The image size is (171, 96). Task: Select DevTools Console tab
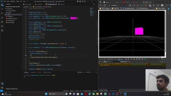(121, 59)
